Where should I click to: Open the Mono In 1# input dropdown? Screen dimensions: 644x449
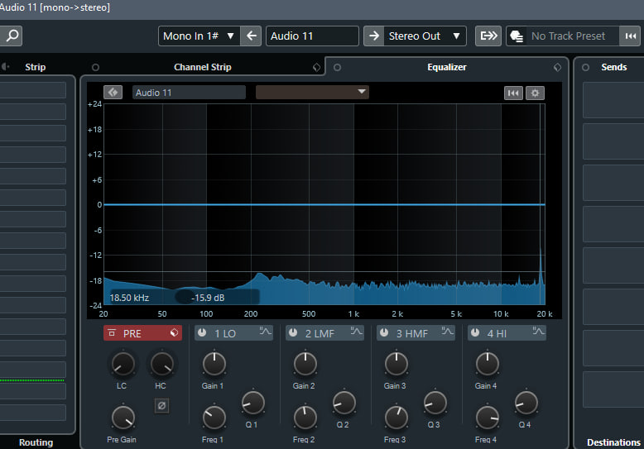click(x=199, y=36)
